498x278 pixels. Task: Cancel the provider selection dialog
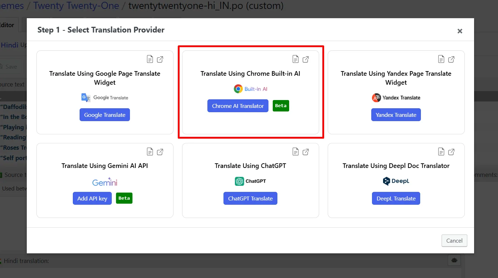tap(454, 240)
